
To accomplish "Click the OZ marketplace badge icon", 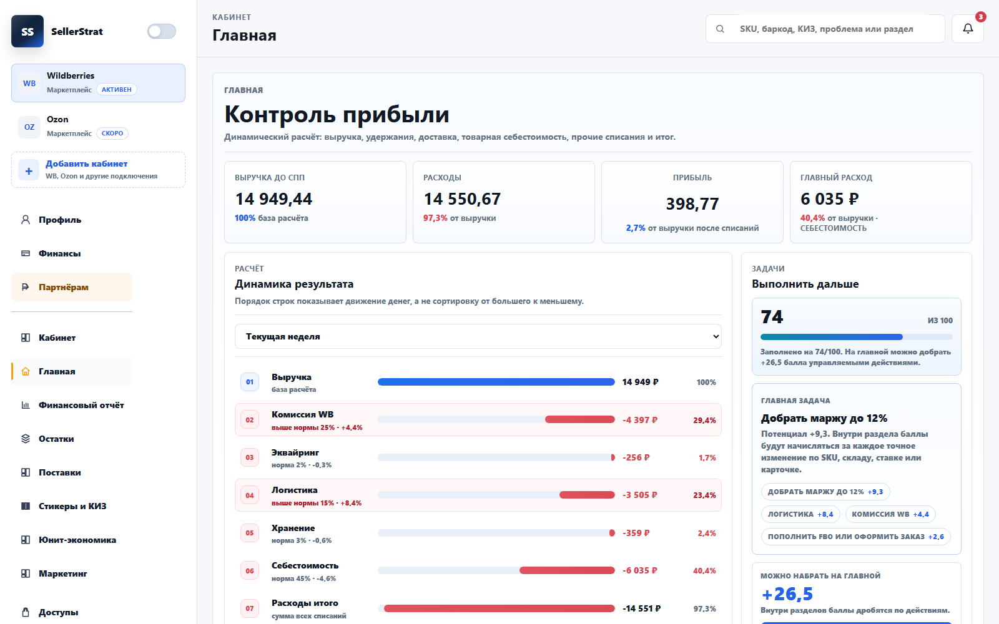I will [29, 127].
